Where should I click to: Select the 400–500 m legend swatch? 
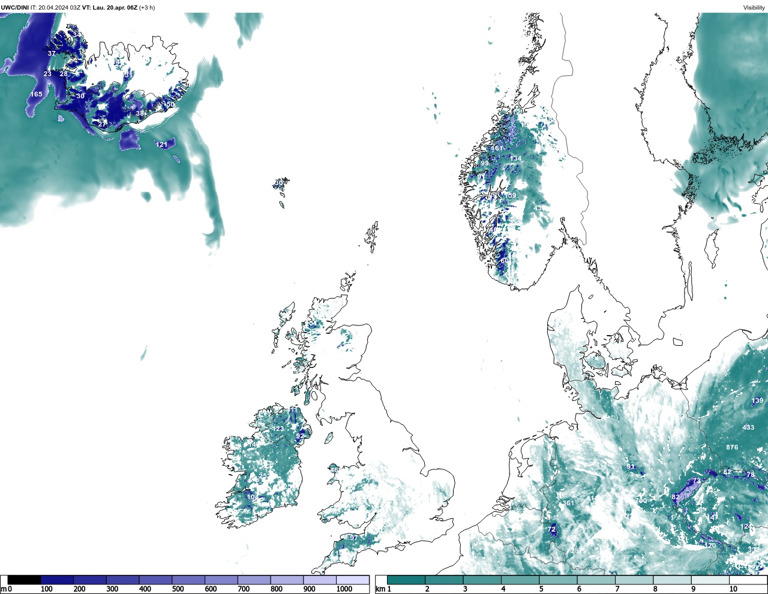(155, 580)
